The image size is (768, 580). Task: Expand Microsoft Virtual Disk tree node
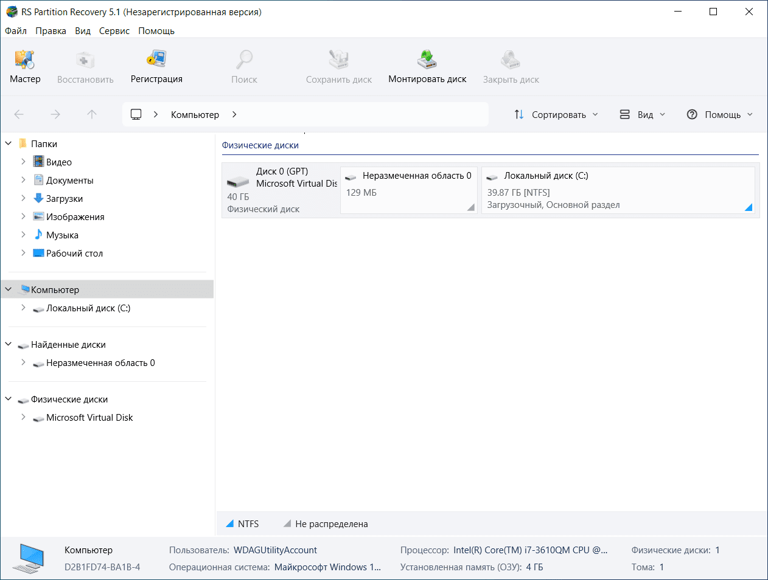point(23,417)
